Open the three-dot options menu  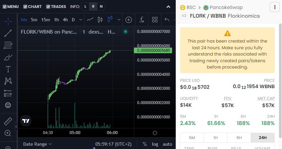(275, 7)
